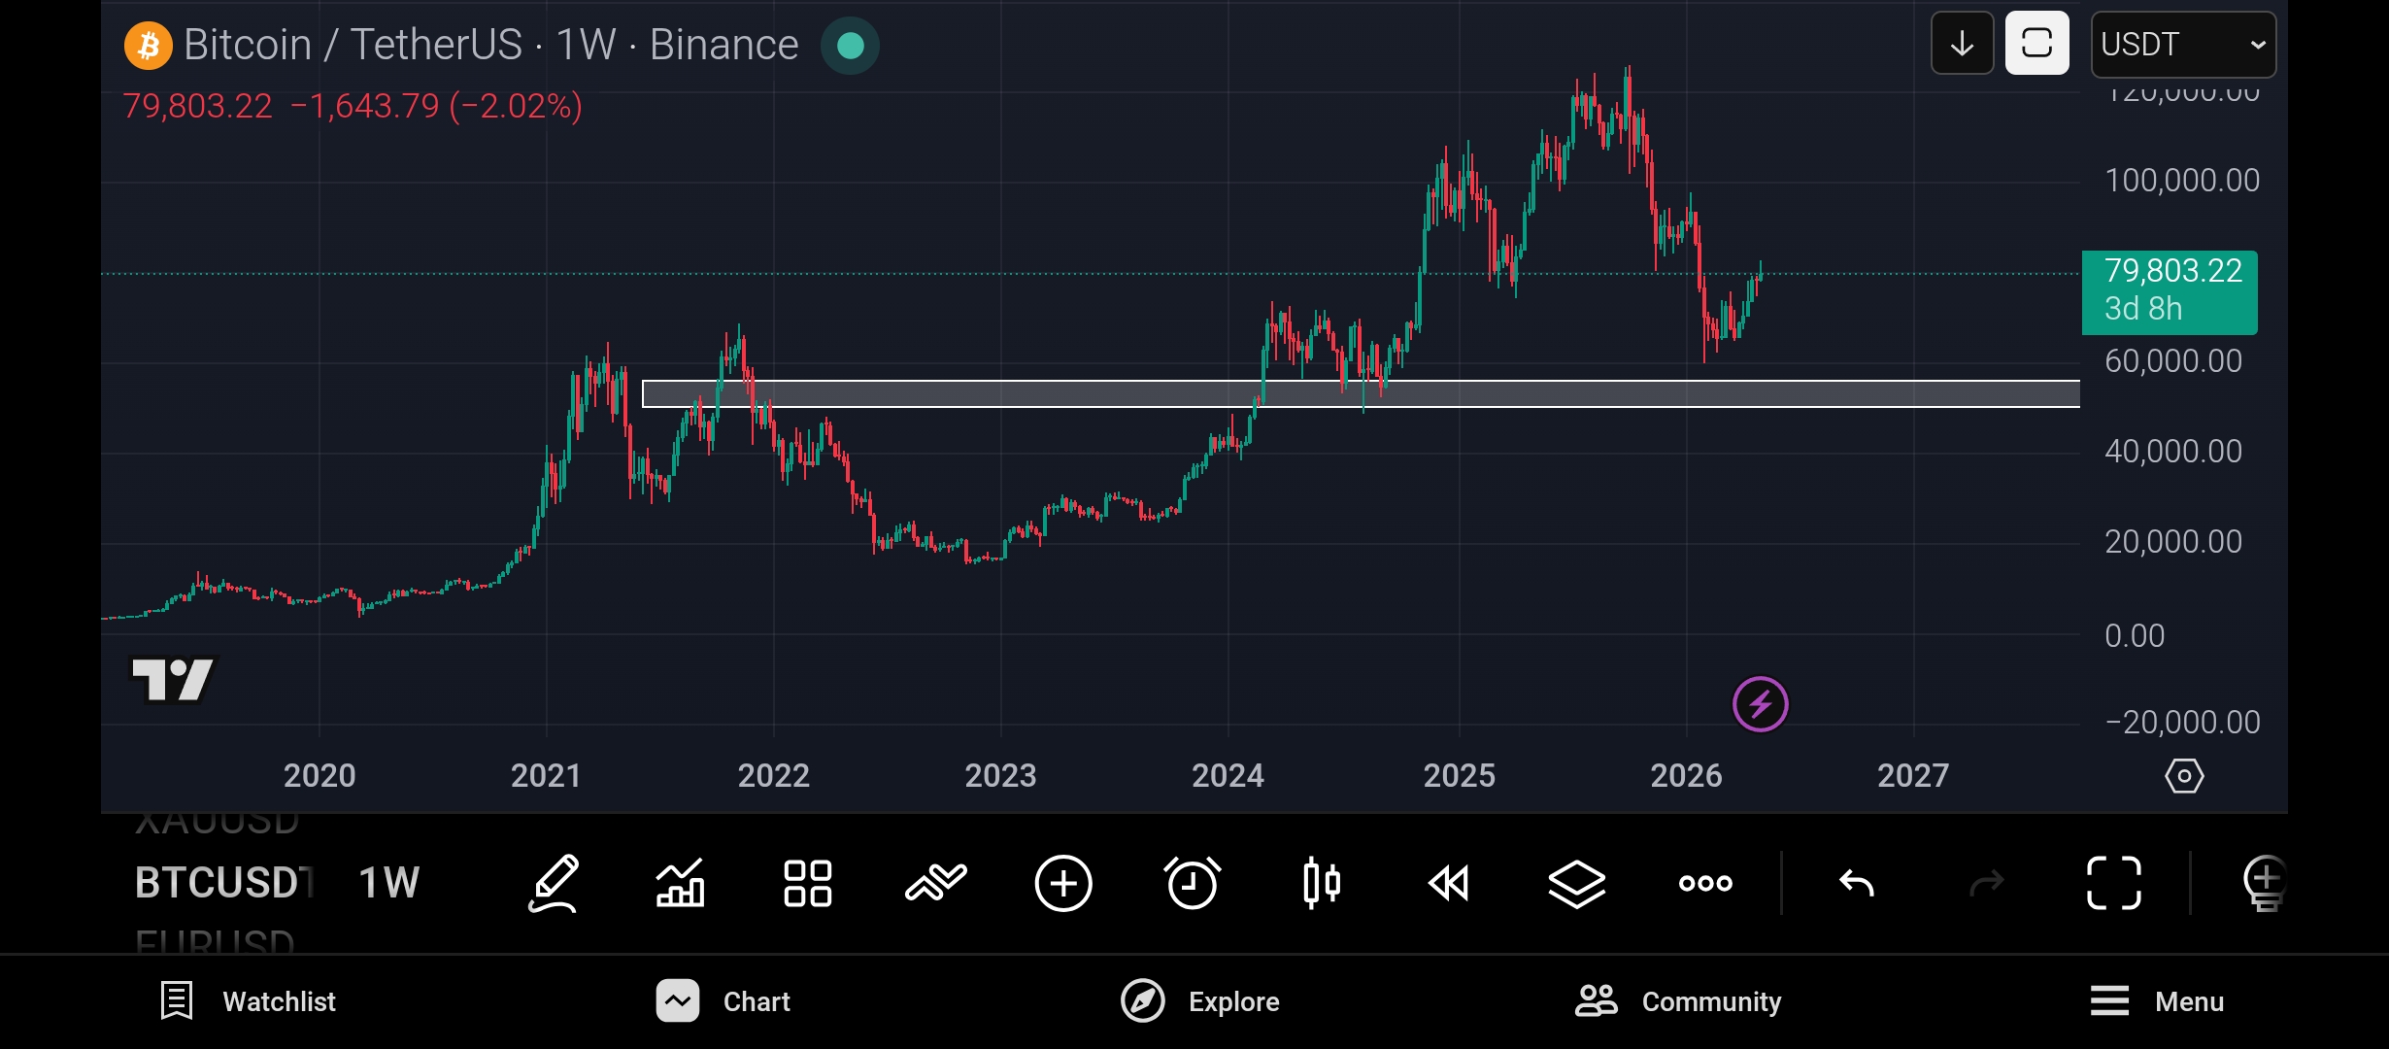Viewport: 2389px width, 1049px height.
Task: Click the 40,000.00 price axis label
Action: coord(2173,452)
